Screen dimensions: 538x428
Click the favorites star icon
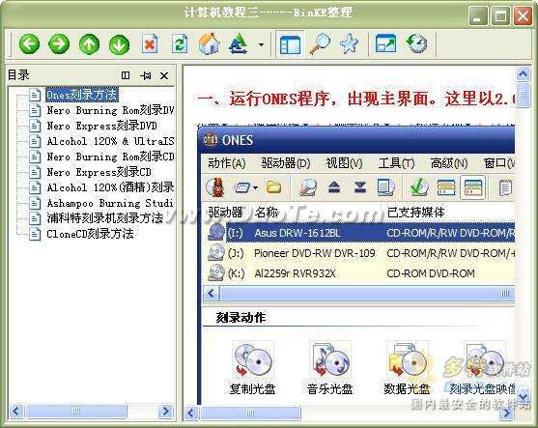[350, 43]
